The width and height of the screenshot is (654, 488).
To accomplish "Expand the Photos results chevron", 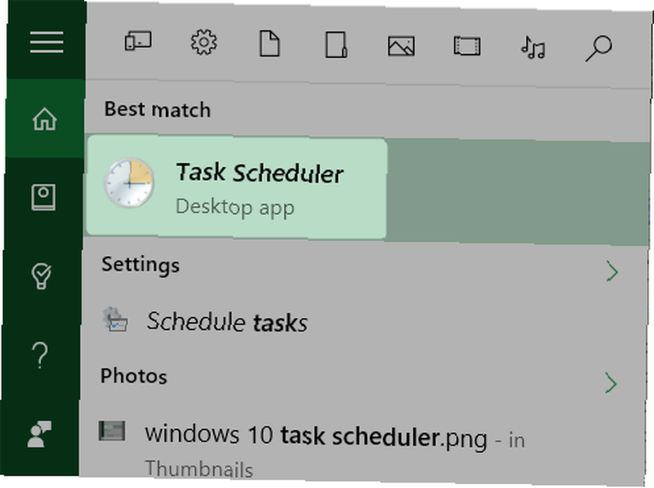I will (611, 383).
